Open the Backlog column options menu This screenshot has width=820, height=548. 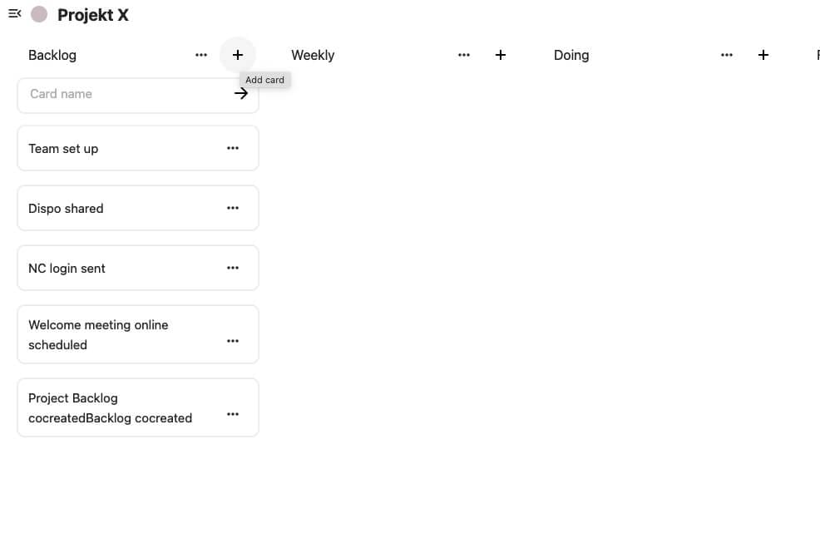(201, 55)
